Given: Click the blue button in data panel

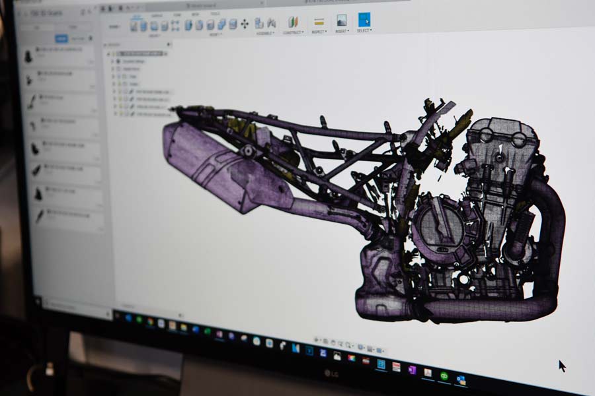Looking at the screenshot, I should 61,39.
